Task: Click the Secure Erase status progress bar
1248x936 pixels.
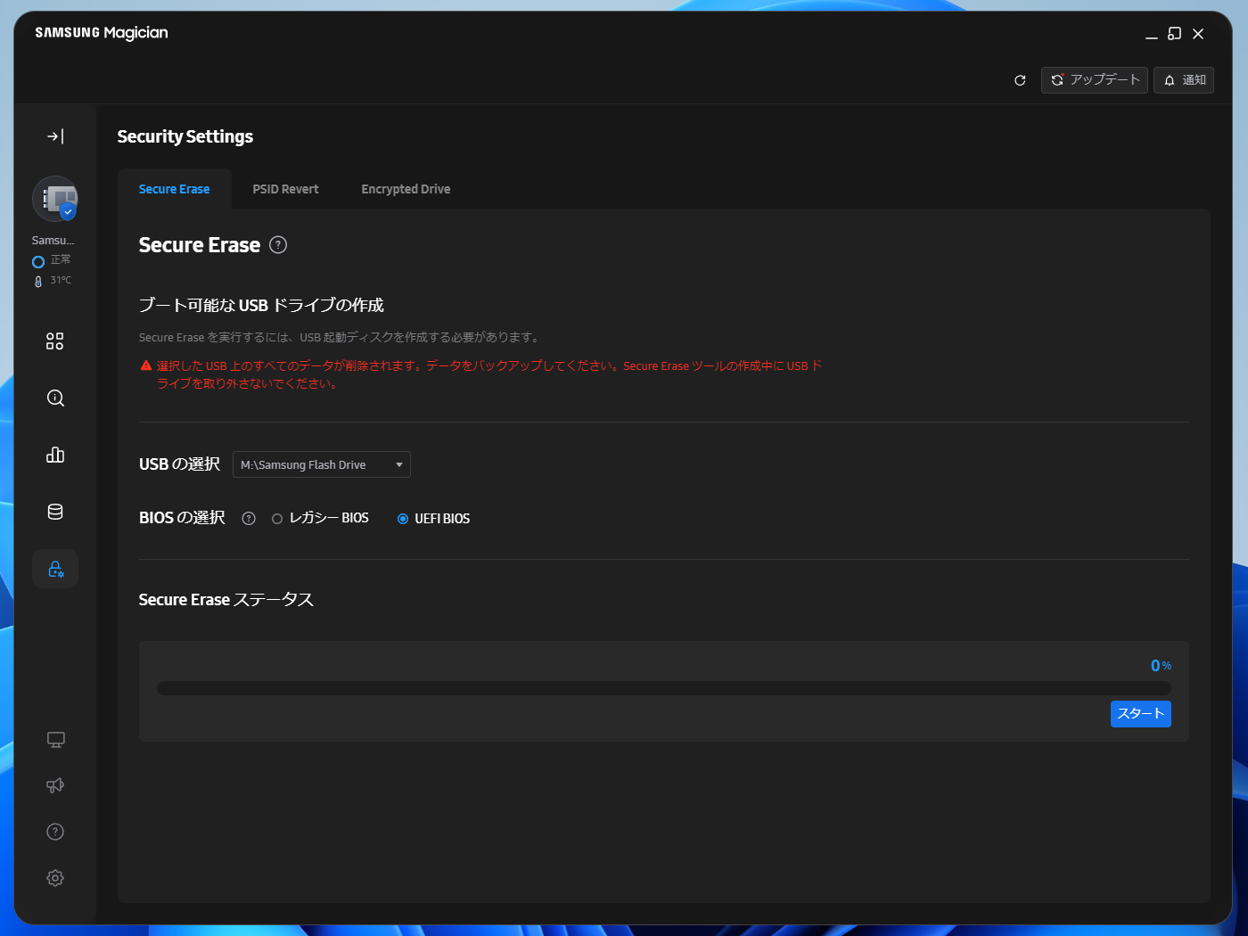Action: pyautogui.click(x=664, y=688)
